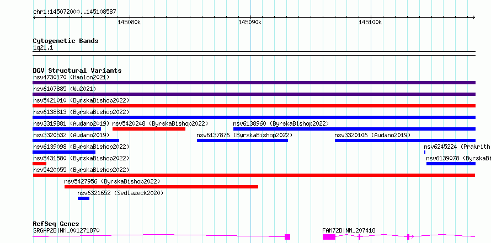Click the purple bar under nsv4730170
The width and height of the screenshot is (491, 243).
click(254, 83)
